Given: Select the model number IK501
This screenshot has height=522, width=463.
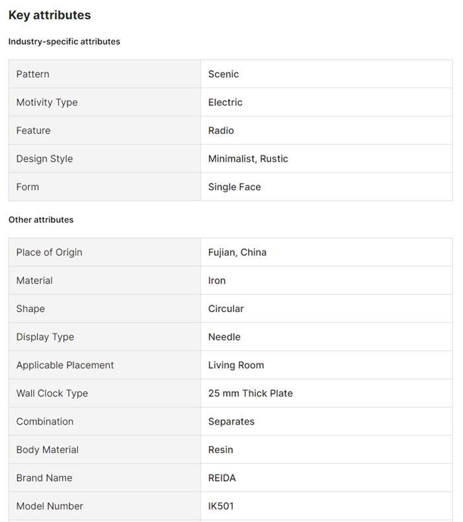Looking at the screenshot, I should coord(221,506).
